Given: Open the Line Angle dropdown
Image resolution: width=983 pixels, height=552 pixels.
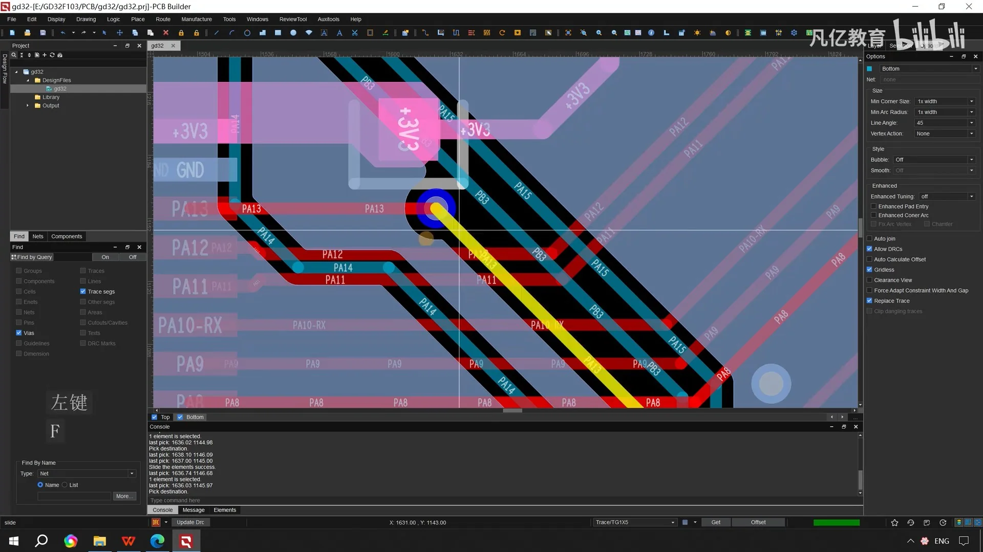Looking at the screenshot, I should [x=971, y=123].
